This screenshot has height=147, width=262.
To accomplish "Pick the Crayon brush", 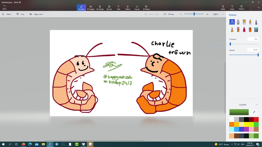I will point(244,30).
